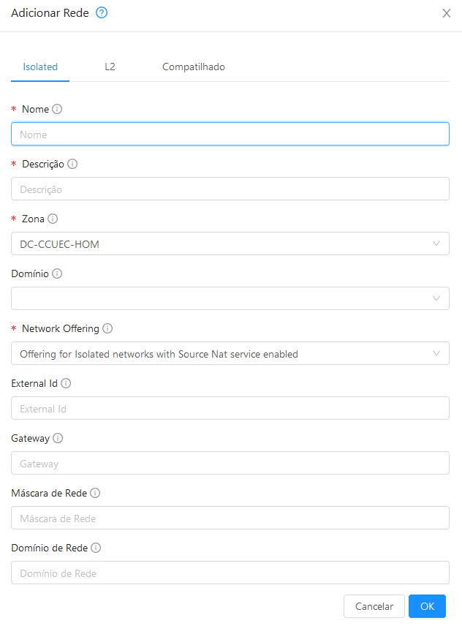462x634 pixels.
Task: Click the Domínio de Rede info icon
Action: 96,548
